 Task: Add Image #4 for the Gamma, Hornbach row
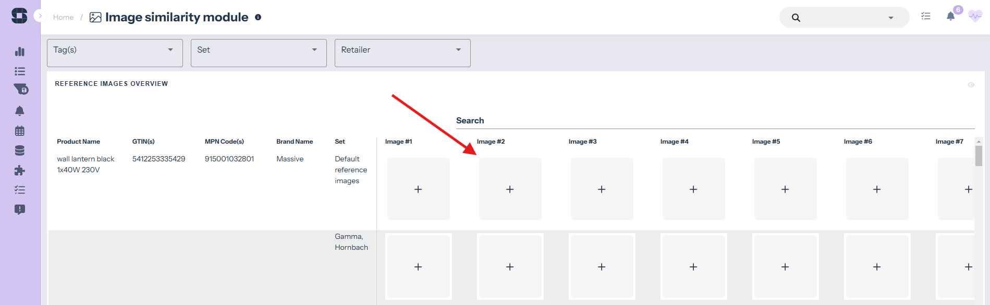point(693,266)
